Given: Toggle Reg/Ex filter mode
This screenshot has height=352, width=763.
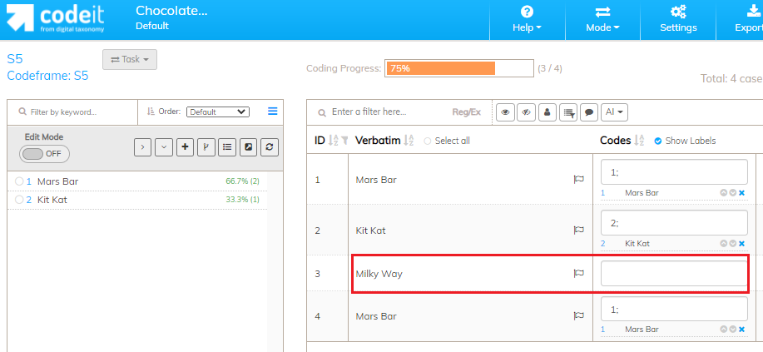Looking at the screenshot, I should pyautogui.click(x=466, y=112).
